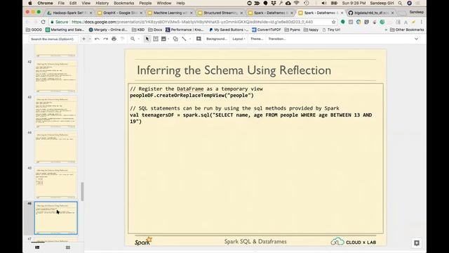Click the new slide plus button
The width and height of the screenshot is (449, 253).
tap(84, 39)
